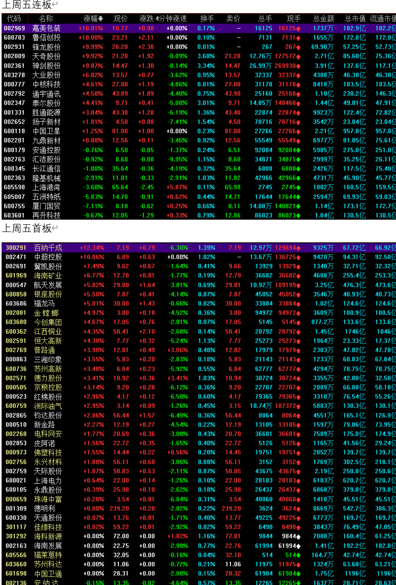This screenshot has height=585, width=396.
Task: Select stock 安通控股
Action: click(47, 150)
